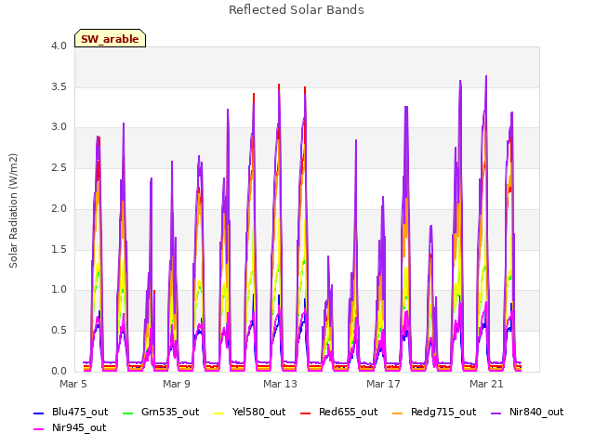Click the 1.5 y-axis tick label
The width and height of the screenshot is (595, 446).
tap(59, 249)
